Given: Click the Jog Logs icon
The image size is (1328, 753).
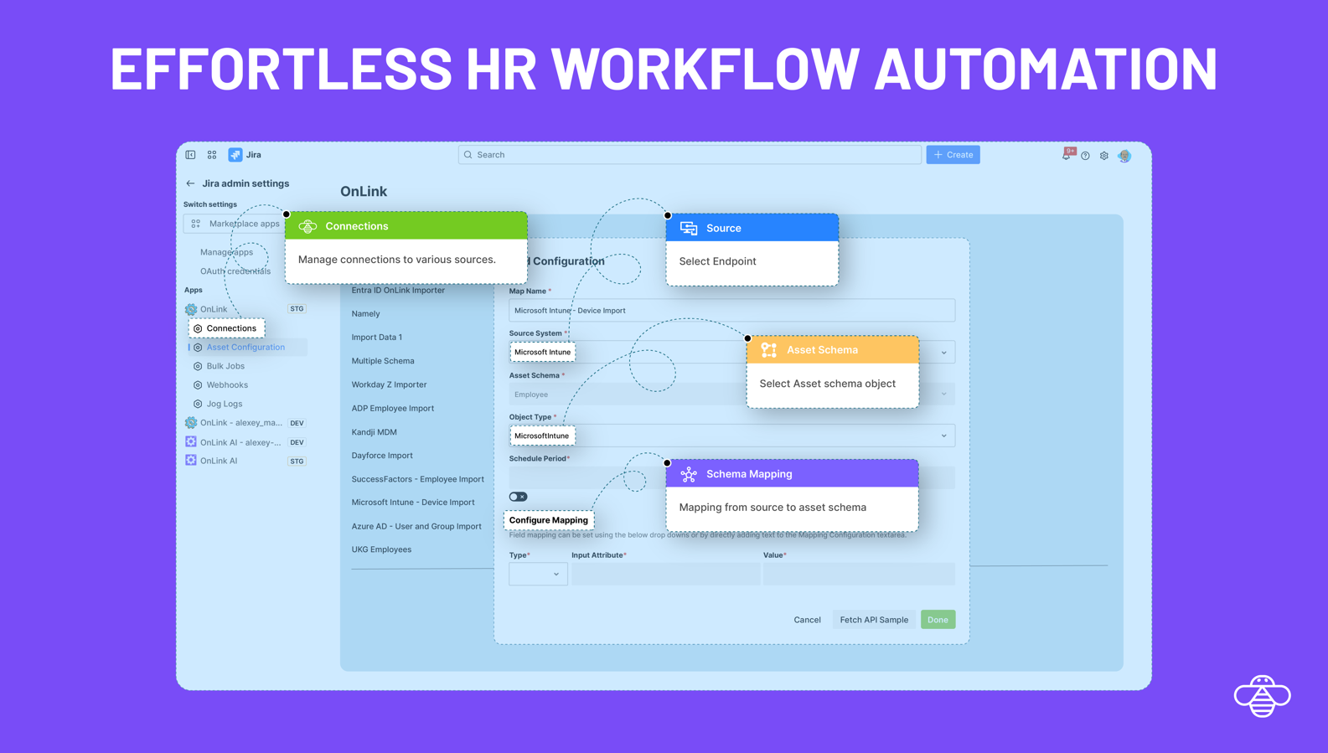Looking at the screenshot, I should (198, 404).
